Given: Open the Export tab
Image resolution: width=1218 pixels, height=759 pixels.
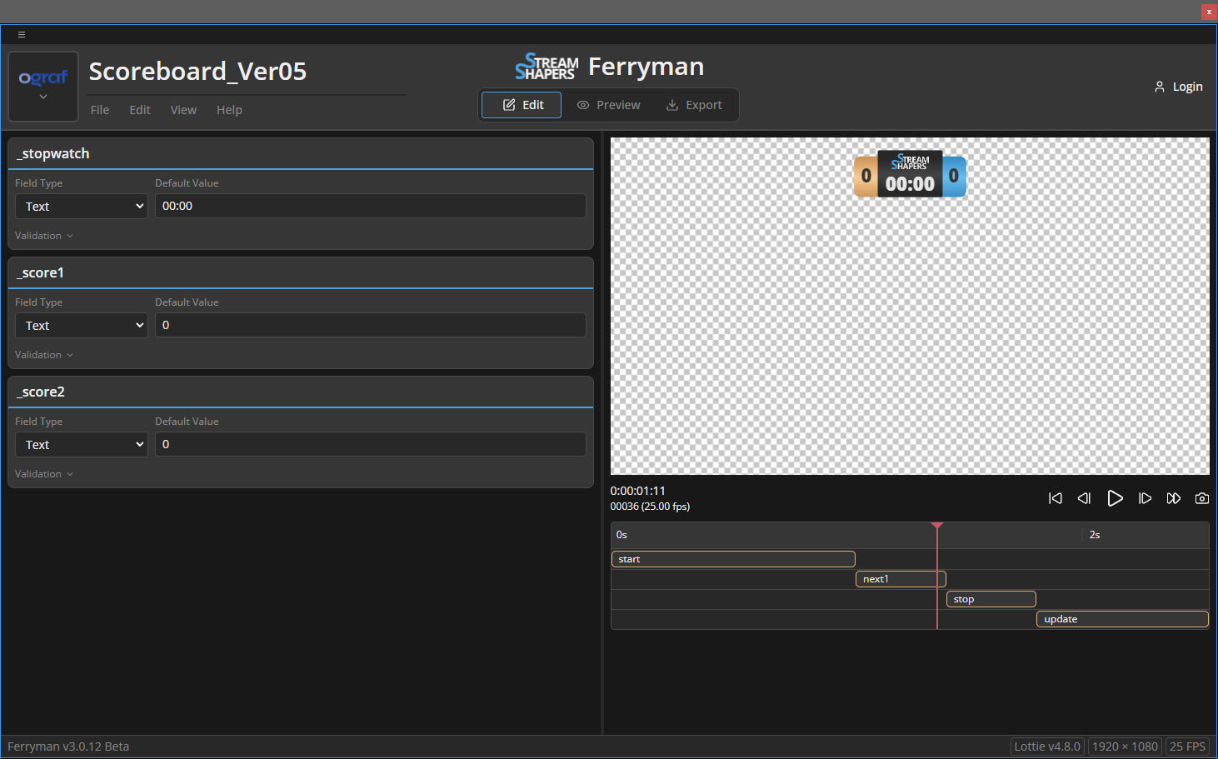Looking at the screenshot, I should click(x=694, y=105).
